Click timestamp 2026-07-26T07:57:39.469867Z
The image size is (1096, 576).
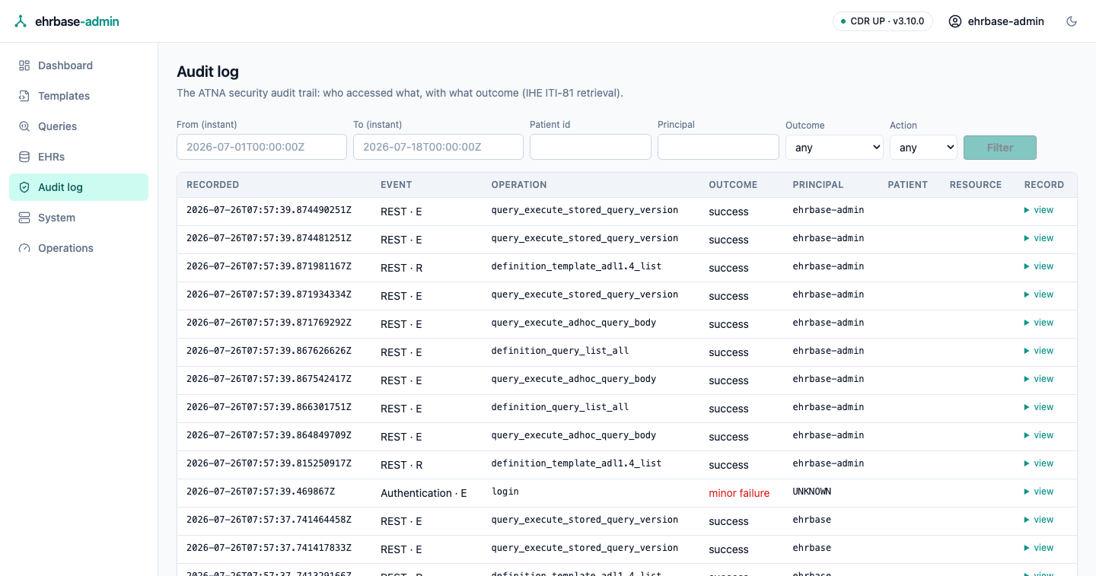pos(260,492)
